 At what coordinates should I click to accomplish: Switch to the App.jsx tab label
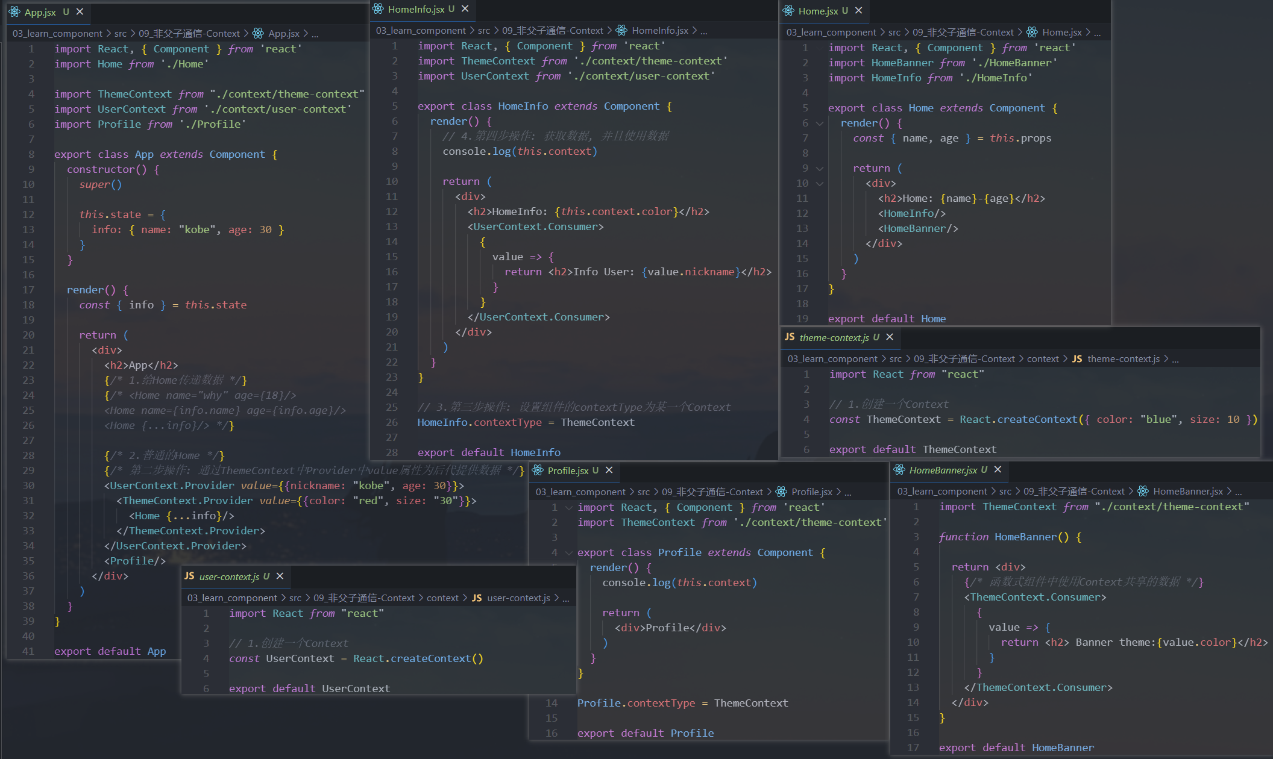click(x=40, y=11)
